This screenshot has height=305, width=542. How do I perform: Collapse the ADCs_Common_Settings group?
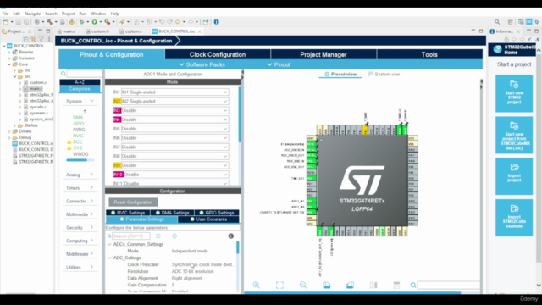pos(109,244)
